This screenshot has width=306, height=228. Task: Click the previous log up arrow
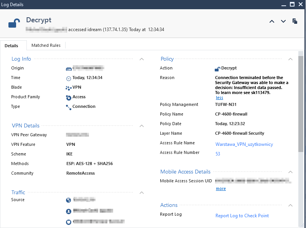click(272, 21)
